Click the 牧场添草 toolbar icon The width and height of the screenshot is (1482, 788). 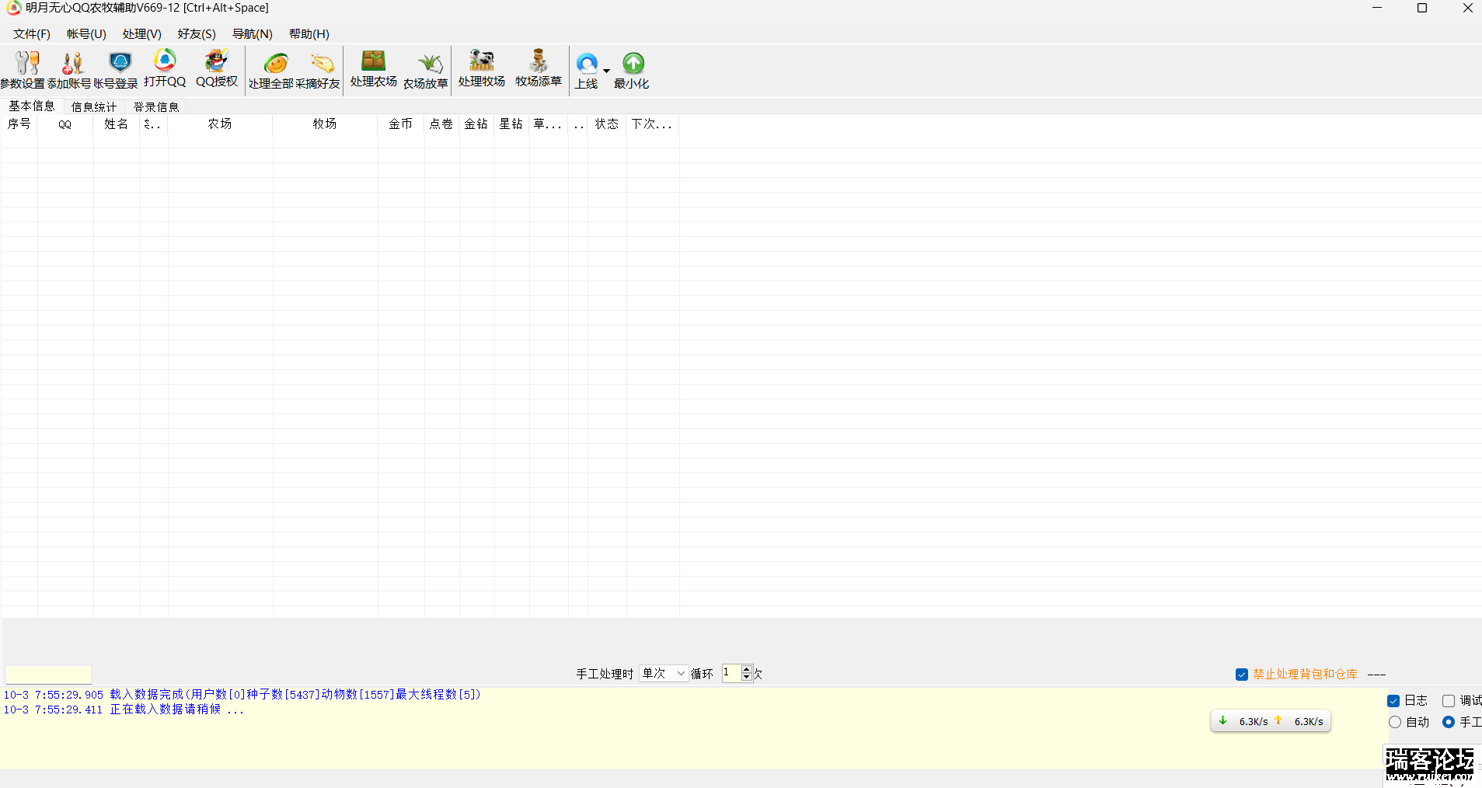(539, 68)
